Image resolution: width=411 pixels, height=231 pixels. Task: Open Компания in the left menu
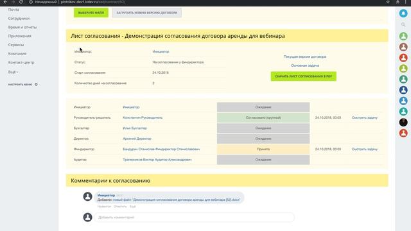17,53
